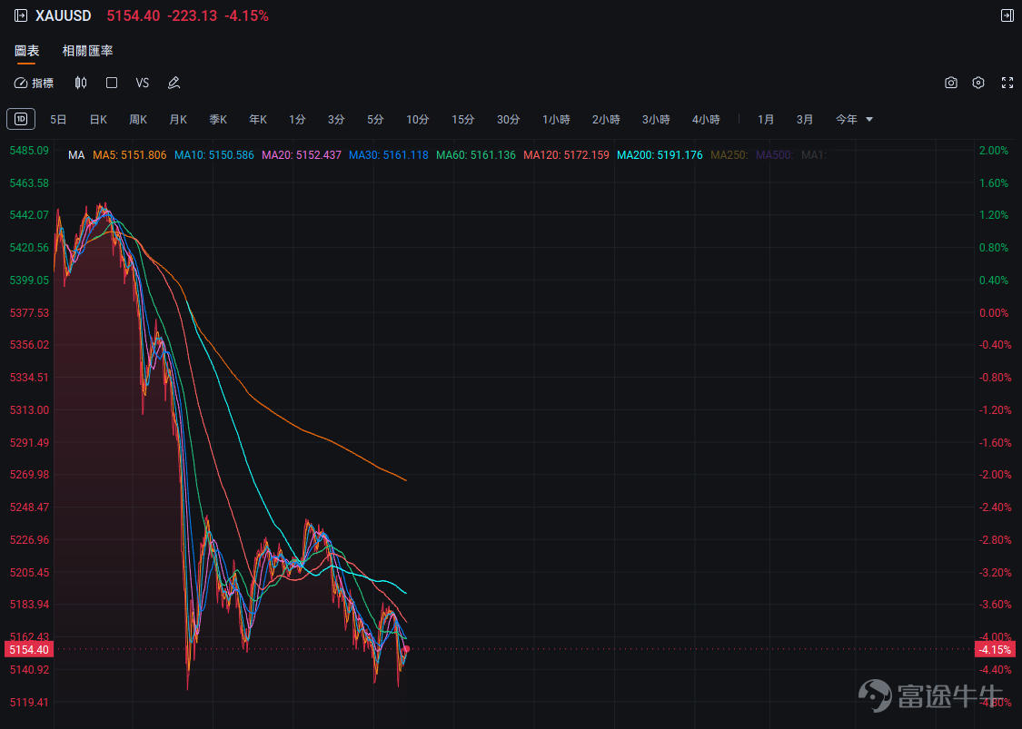1022x729 pixels.
Task: Pick the 3小時 interval
Action: point(656,119)
